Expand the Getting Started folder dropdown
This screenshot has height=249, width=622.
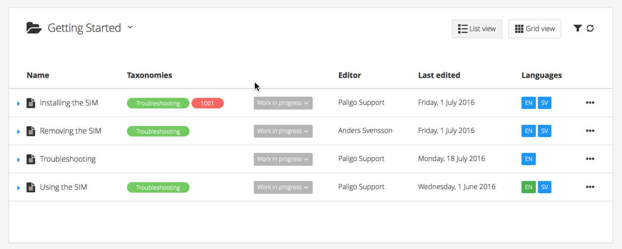pos(130,27)
